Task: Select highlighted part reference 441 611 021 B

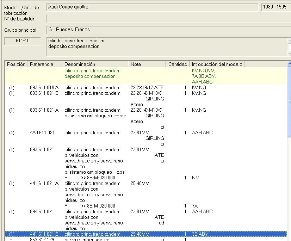Action: point(44,234)
